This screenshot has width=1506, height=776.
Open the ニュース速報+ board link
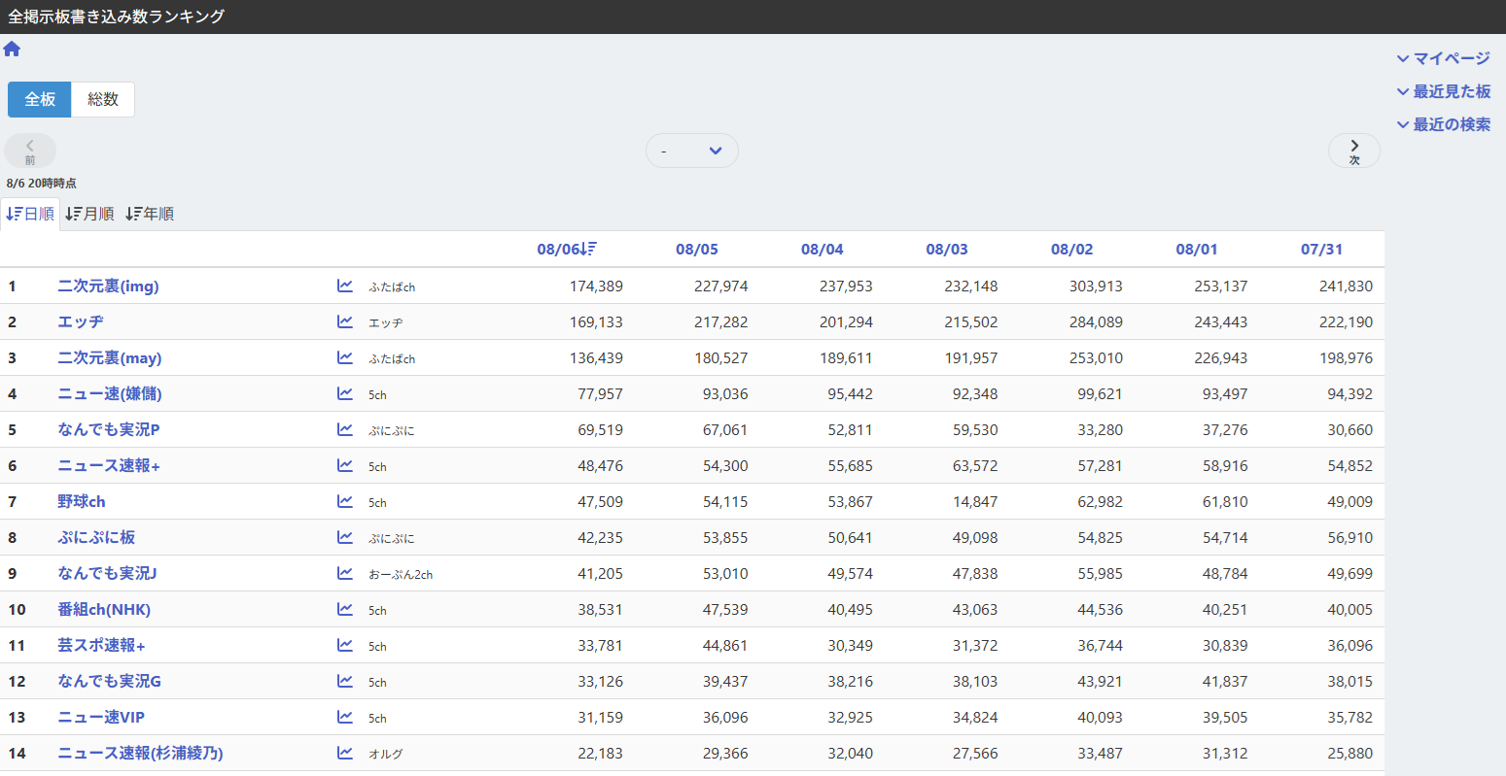click(109, 466)
